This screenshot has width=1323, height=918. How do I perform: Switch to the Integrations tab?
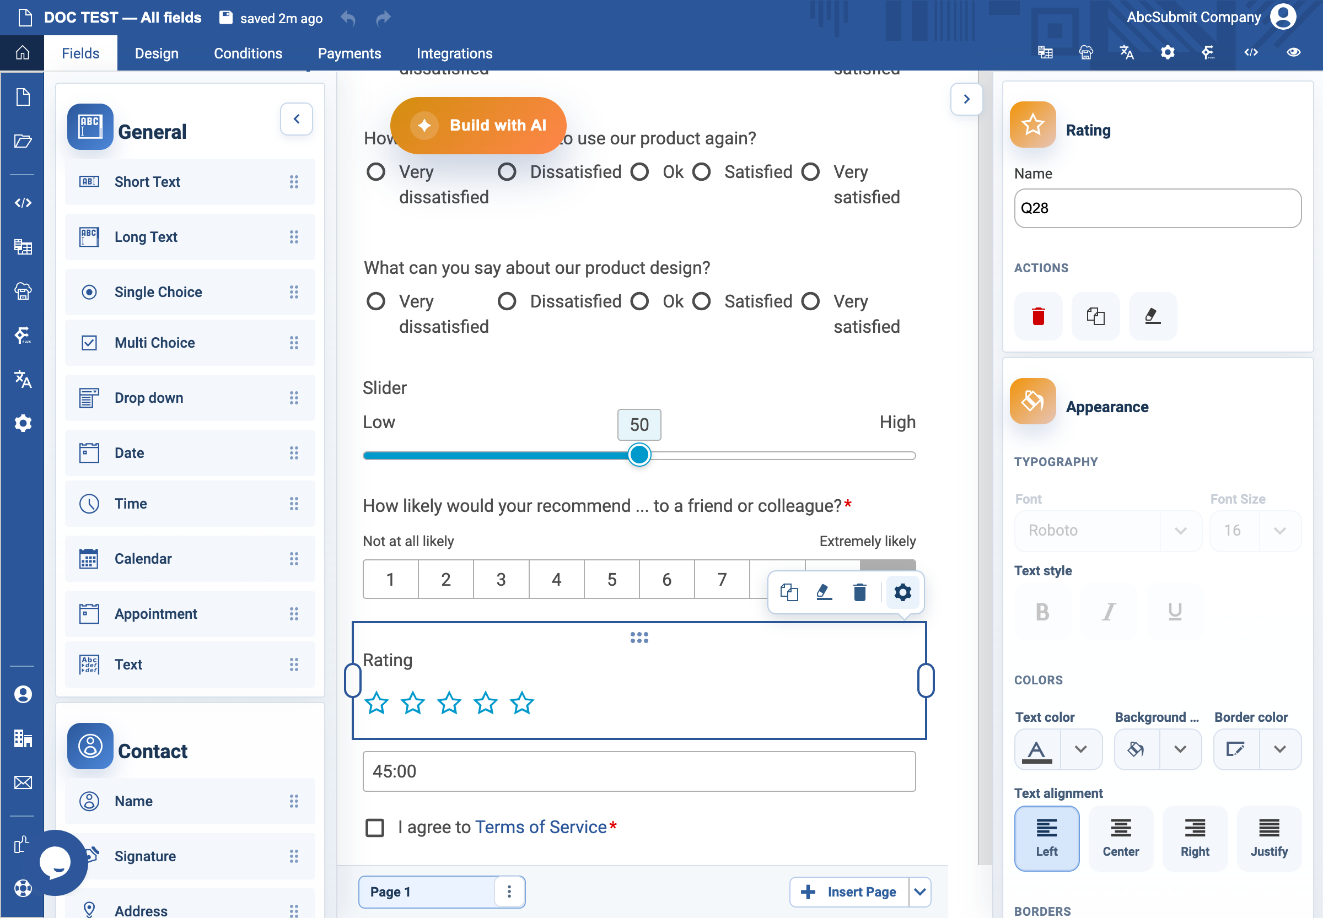454,53
